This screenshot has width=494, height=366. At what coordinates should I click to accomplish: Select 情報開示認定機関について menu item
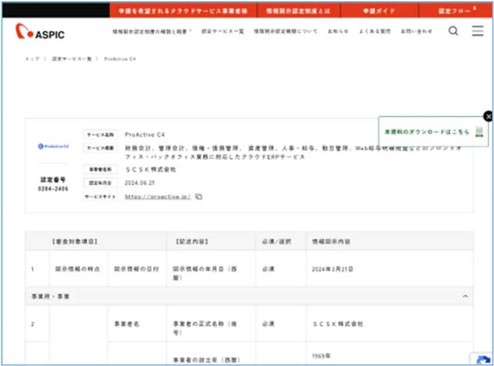[285, 32]
